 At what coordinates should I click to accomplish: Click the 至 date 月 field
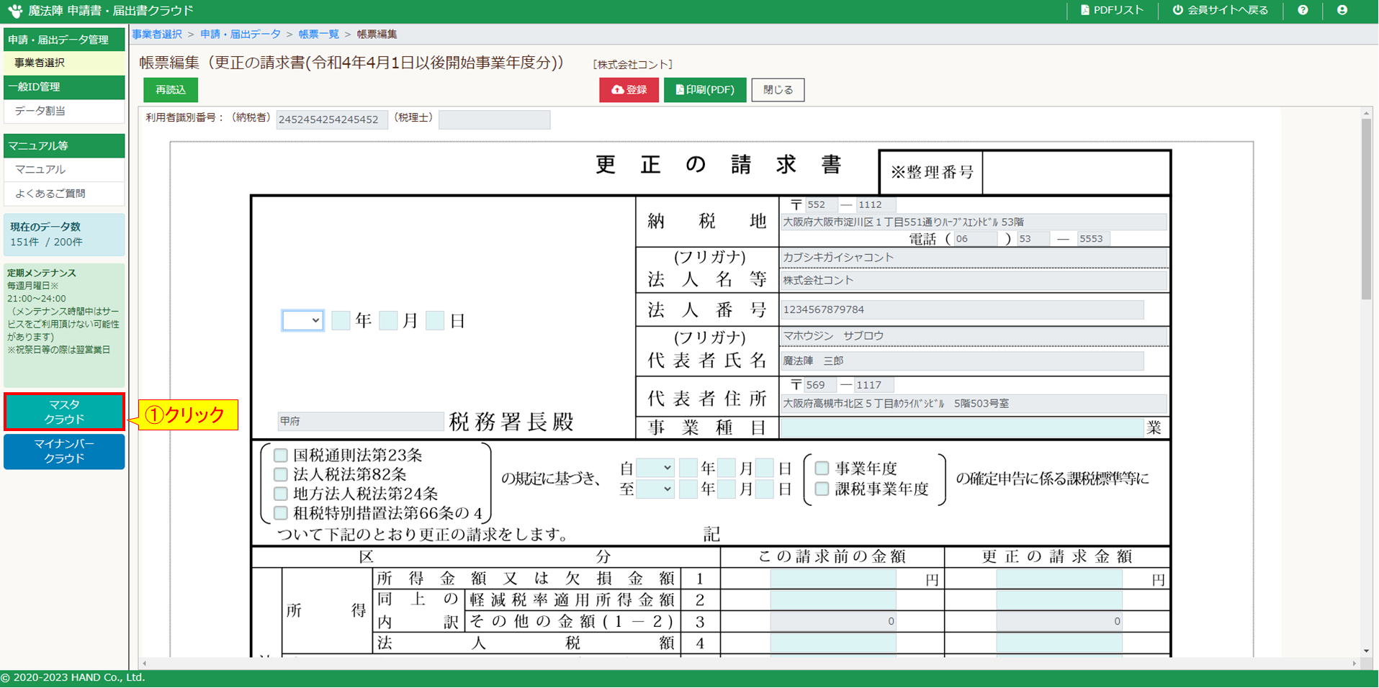point(727,489)
